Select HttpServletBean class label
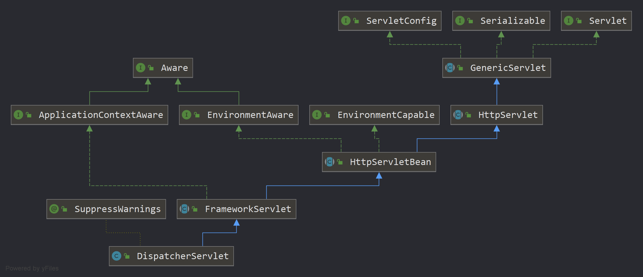 390,162
